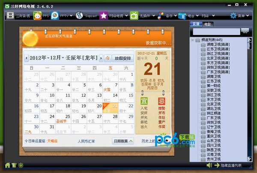Open the 放假安排 button
Viewport: 257px width, 173px height.
point(123,58)
